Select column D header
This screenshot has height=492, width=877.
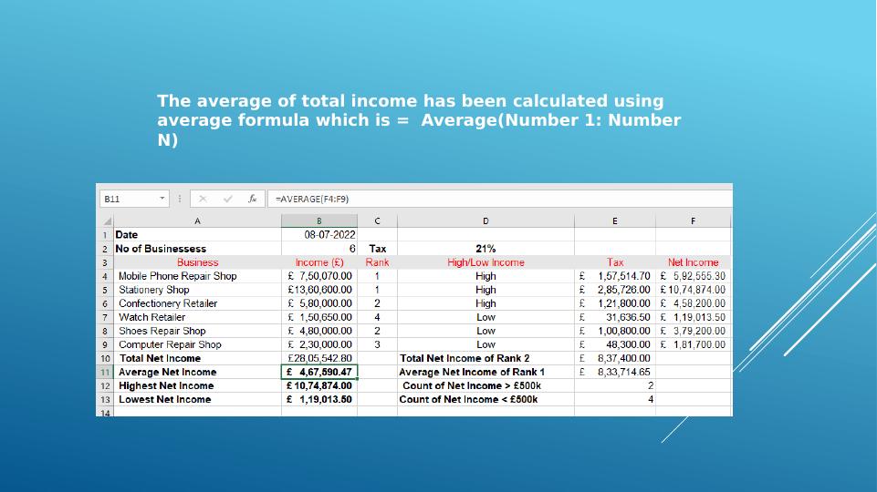tap(485, 220)
